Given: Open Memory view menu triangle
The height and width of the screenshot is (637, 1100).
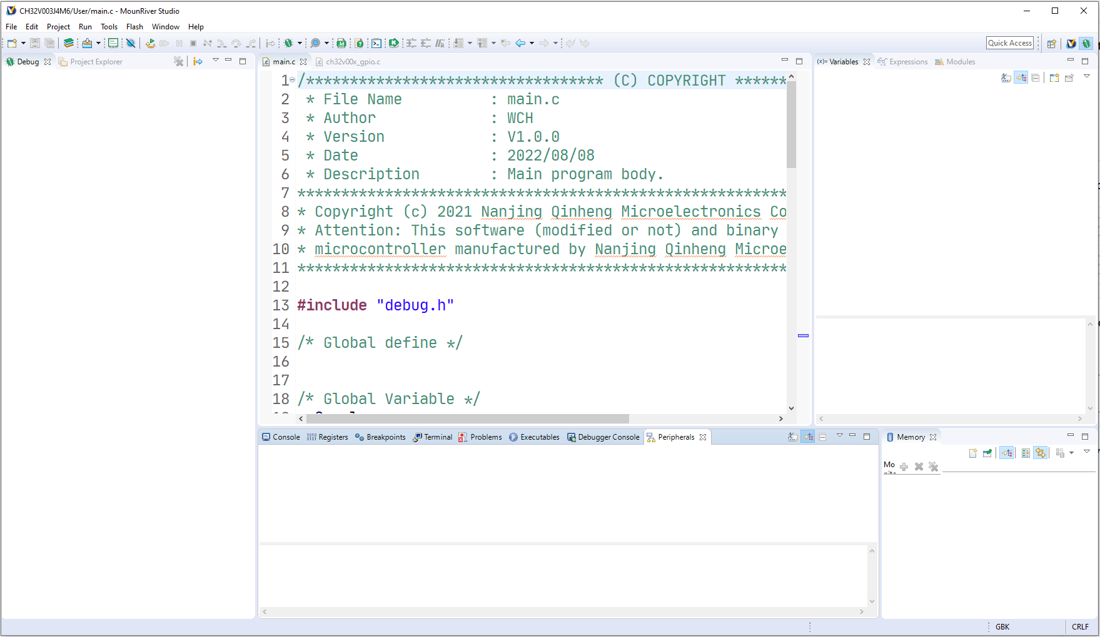Looking at the screenshot, I should pyautogui.click(x=1087, y=451).
